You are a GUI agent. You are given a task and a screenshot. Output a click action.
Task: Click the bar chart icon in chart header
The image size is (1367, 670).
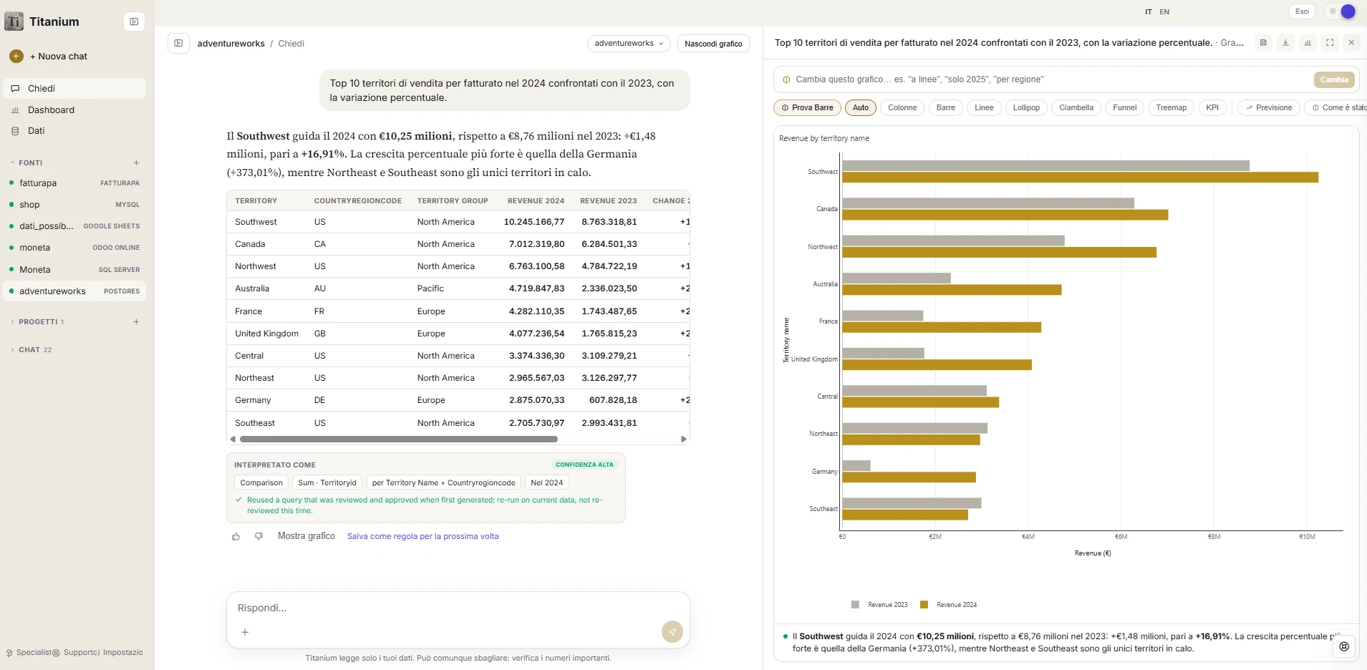[x=1308, y=43]
